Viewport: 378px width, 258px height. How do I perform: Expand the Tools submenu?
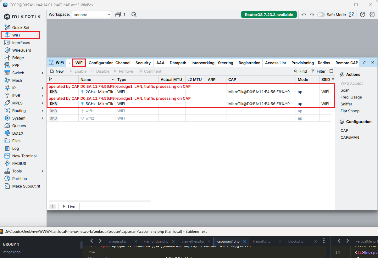pos(42,171)
